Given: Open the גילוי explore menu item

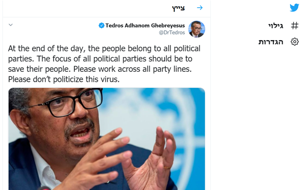Looking at the screenshot, I should (275, 26).
